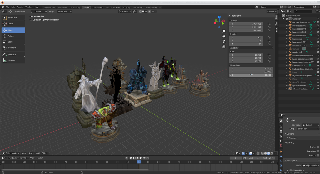
Task: Open the outliner filter funnel icon
Action: click(x=317, y=12)
